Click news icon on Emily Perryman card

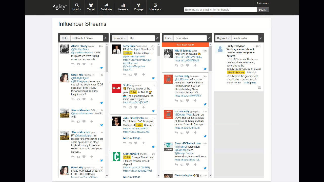[259, 87]
